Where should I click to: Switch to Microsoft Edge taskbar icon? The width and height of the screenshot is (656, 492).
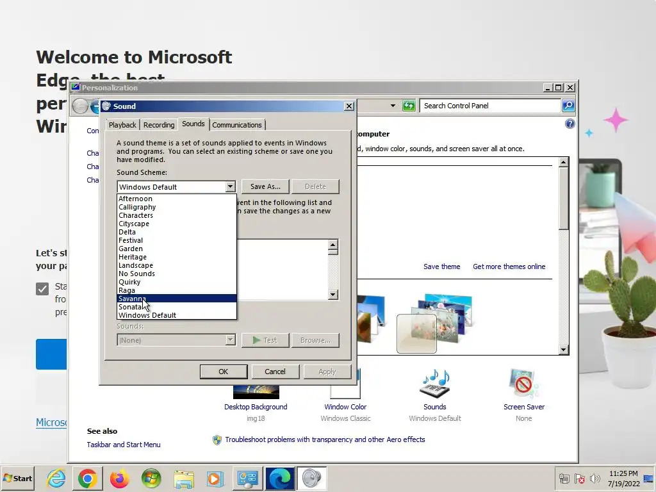click(279, 479)
